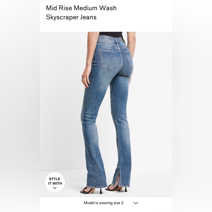Open the STYLE IT WITH circular button
Viewport: 212px width, 212px height.
55,182
